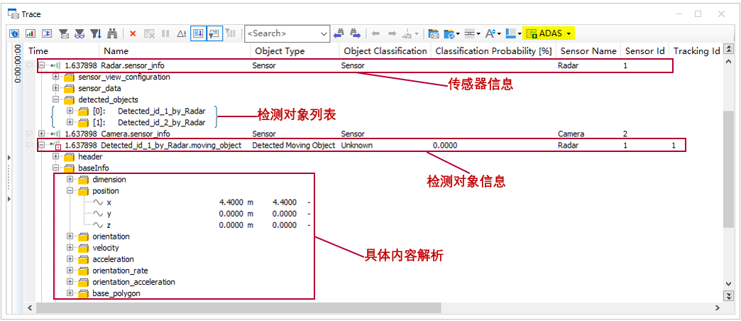741x321 pixels.
Task: Collapse the baseInfo folder
Action: tap(56, 168)
